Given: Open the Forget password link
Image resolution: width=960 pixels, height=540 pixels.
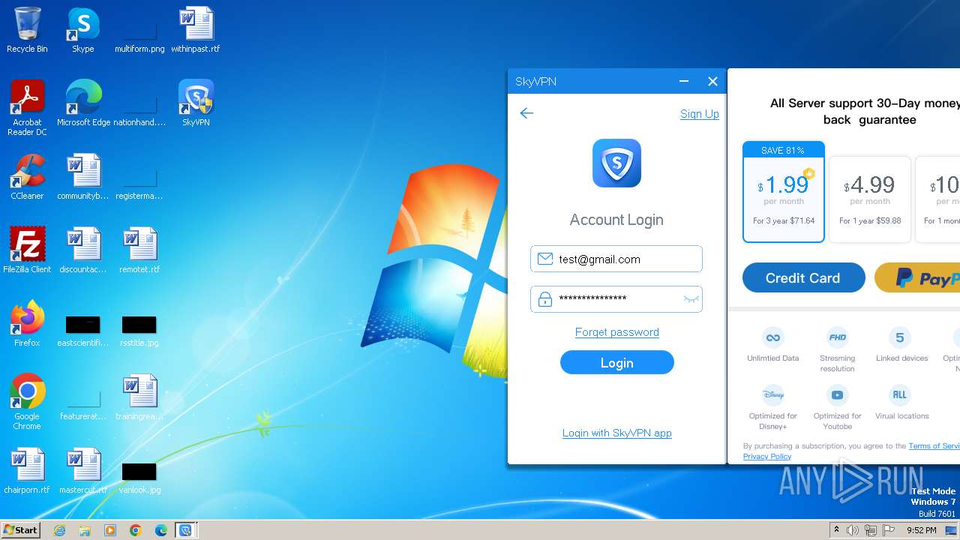Looking at the screenshot, I should tap(616, 332).
